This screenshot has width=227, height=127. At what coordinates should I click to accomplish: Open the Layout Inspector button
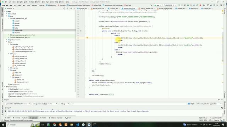(216, 118)
